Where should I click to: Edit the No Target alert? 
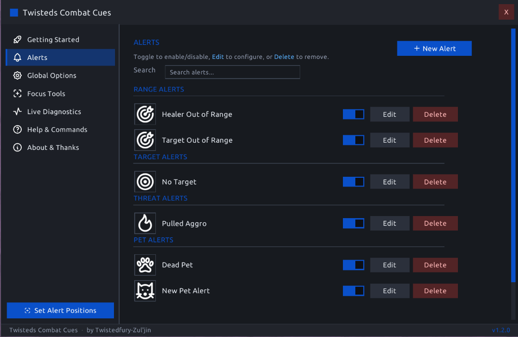tap(390, 182)
